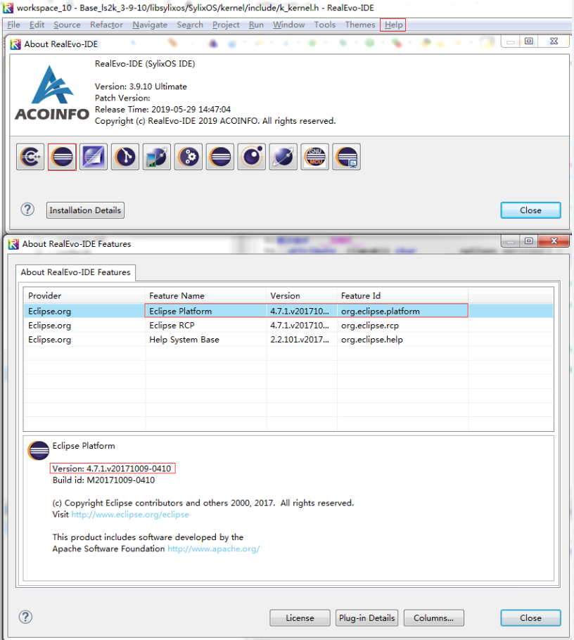Open the Themes menu
Image resolution: width=574 pixels, height=640 pixels.
[x=359, y=25]
